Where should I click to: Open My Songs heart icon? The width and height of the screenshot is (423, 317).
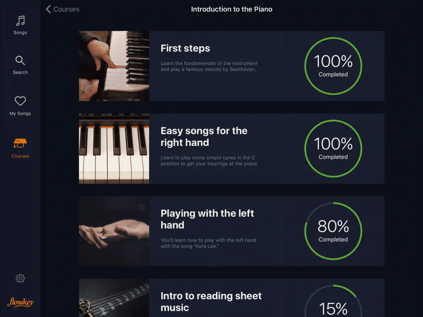(20, 101)
